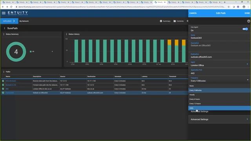Click status icon of Forward data path row

click(x=3, y=85)
